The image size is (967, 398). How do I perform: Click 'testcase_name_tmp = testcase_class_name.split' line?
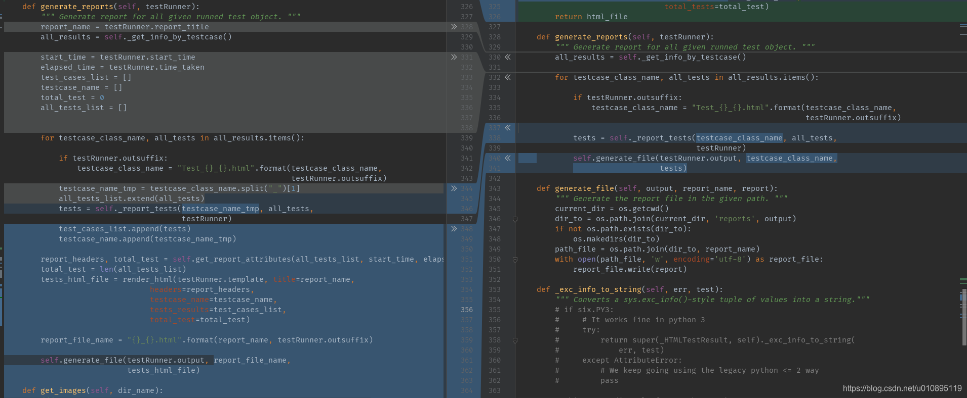point(179,188)
